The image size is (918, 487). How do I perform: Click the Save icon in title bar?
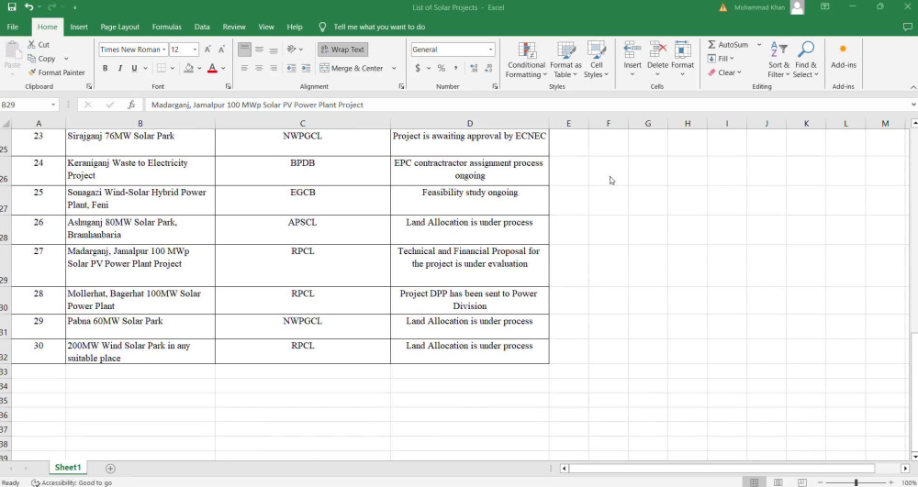[x=12, y=7]
